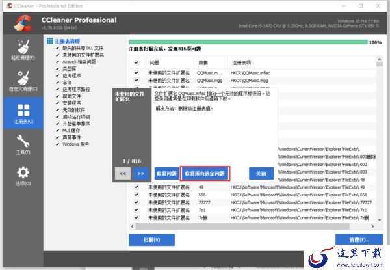Open the 自定义清理 Custom Clean section
The height and width of the screenshot is (270, 390).
tap(23, 81)
